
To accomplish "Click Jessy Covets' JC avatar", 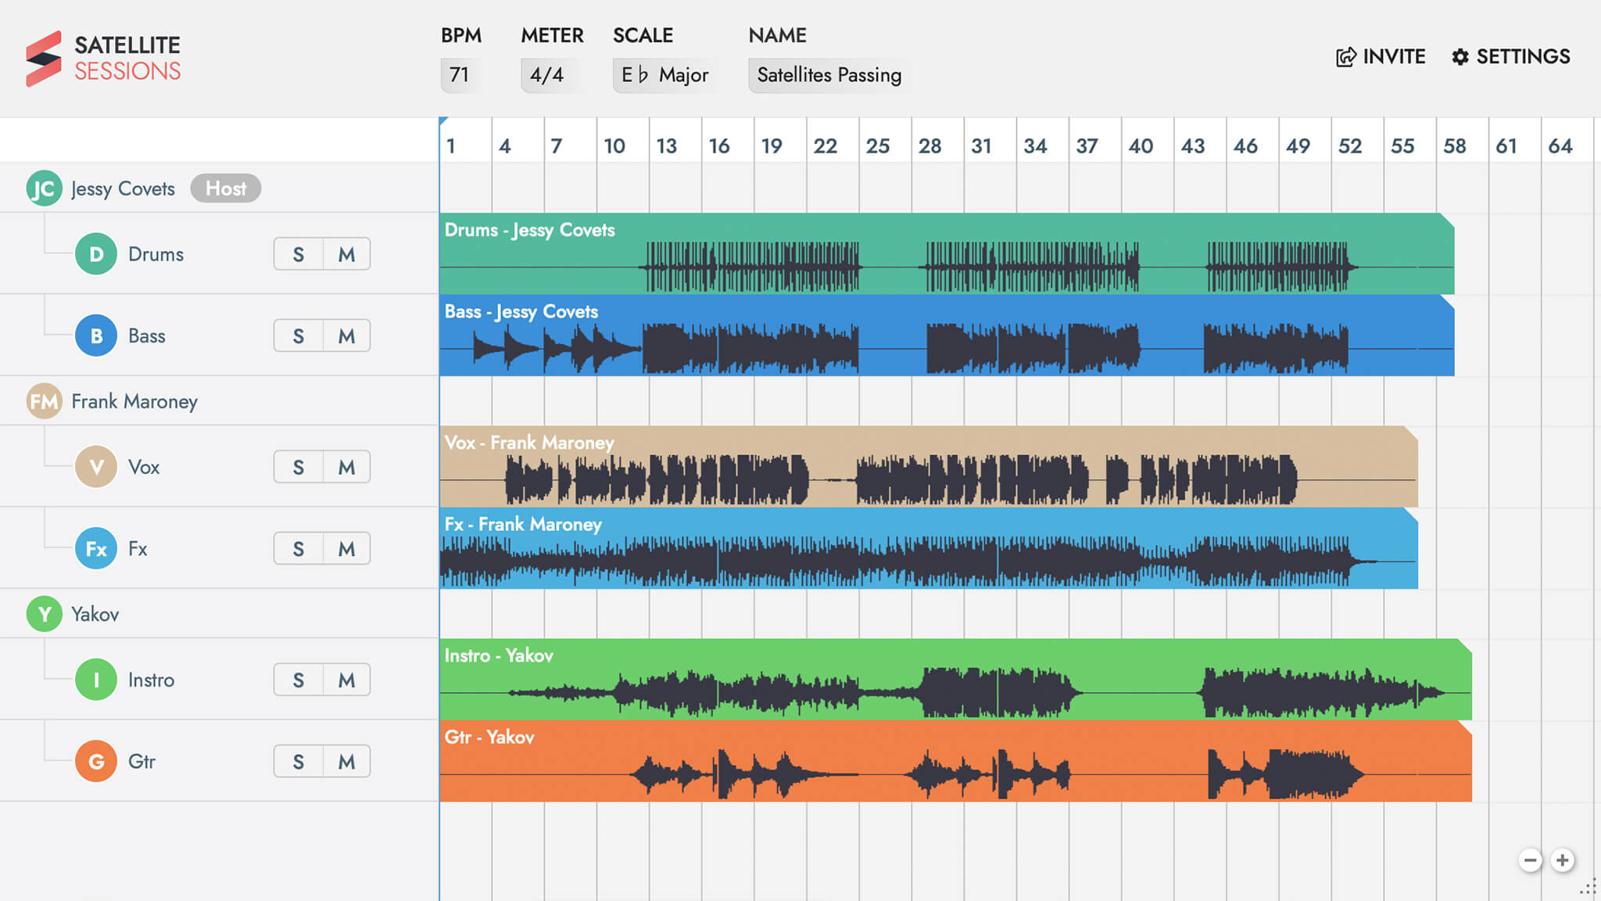I will [x=44, y=188].
